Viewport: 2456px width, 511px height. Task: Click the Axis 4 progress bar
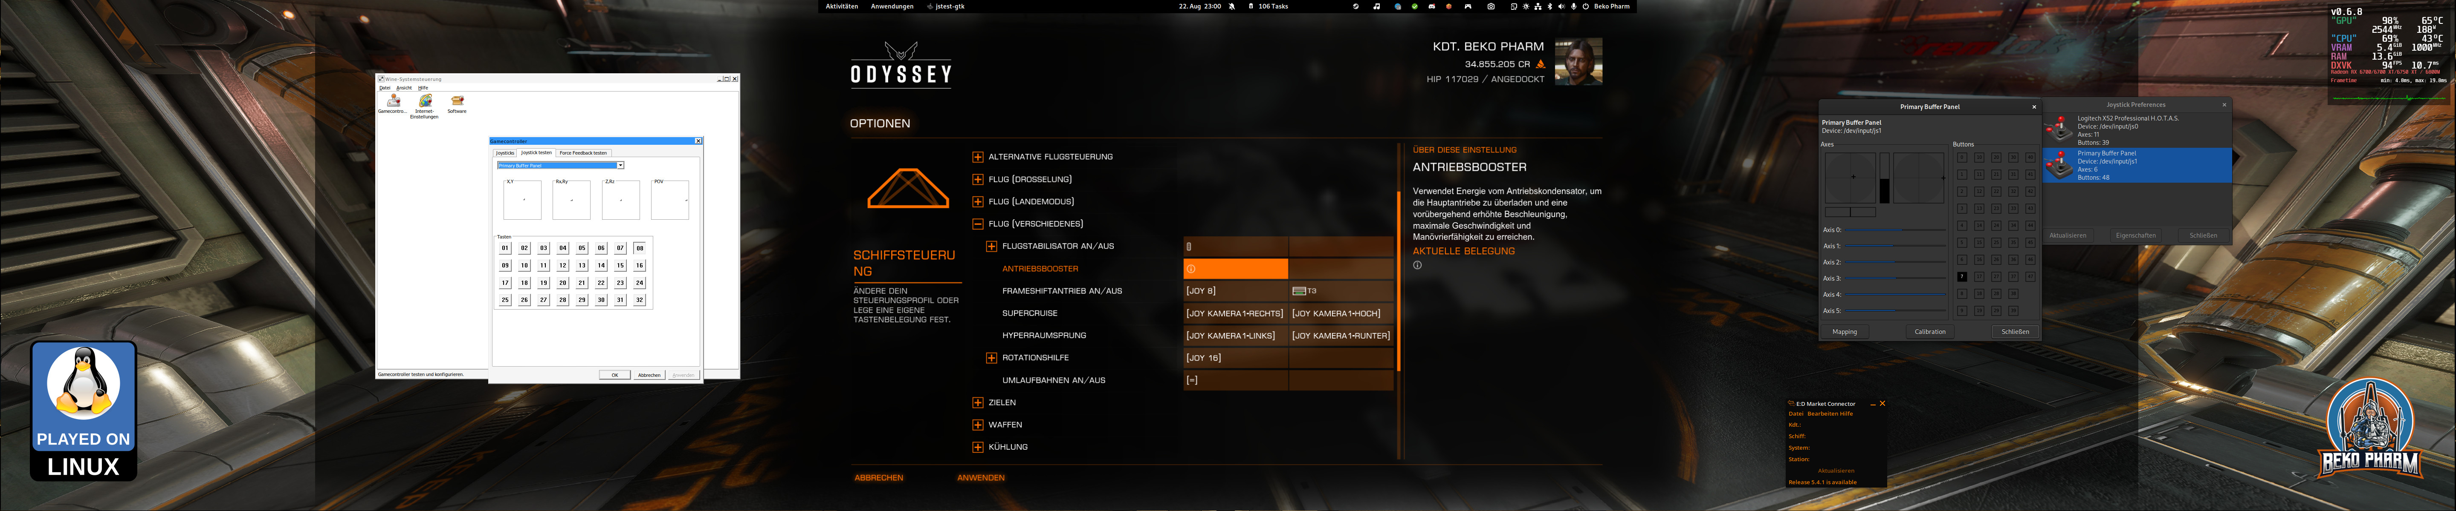click(1895, 294)
